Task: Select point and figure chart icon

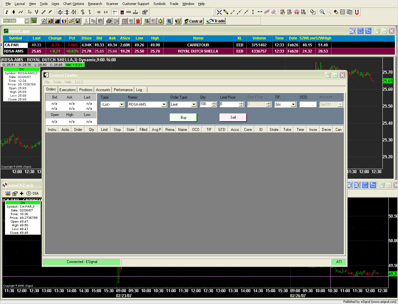Action: click(x=30, y=12)
